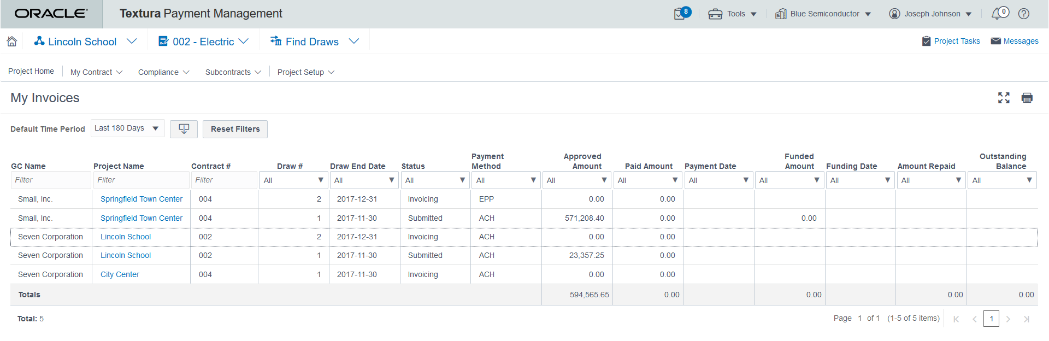The width and height of the screenshot is (1049, 341).
Task: Click the Blue Semiconductor building icon
Action: [x=781, y=14]
